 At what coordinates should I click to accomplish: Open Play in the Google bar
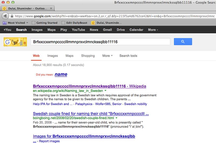tap(63, 30)
